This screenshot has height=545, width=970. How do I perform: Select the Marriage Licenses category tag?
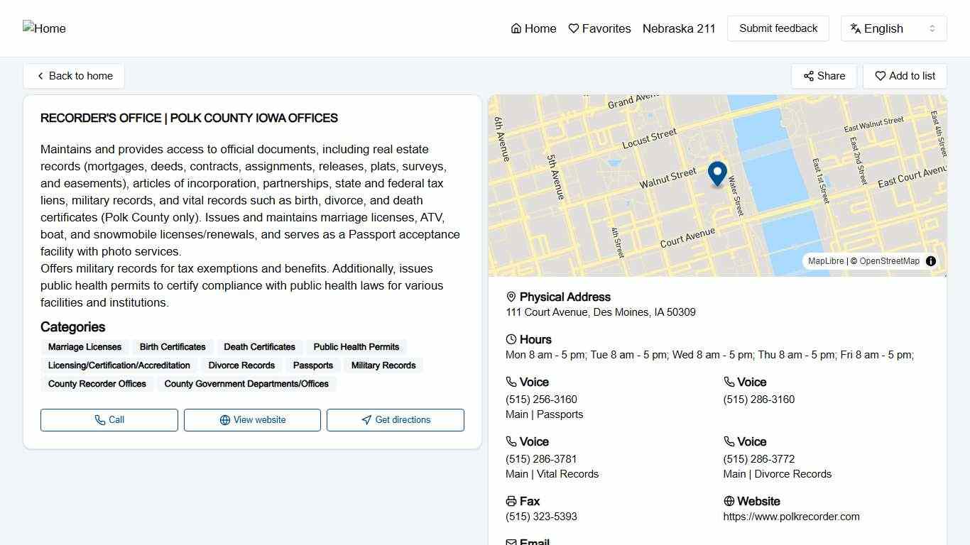click(85, 347)
